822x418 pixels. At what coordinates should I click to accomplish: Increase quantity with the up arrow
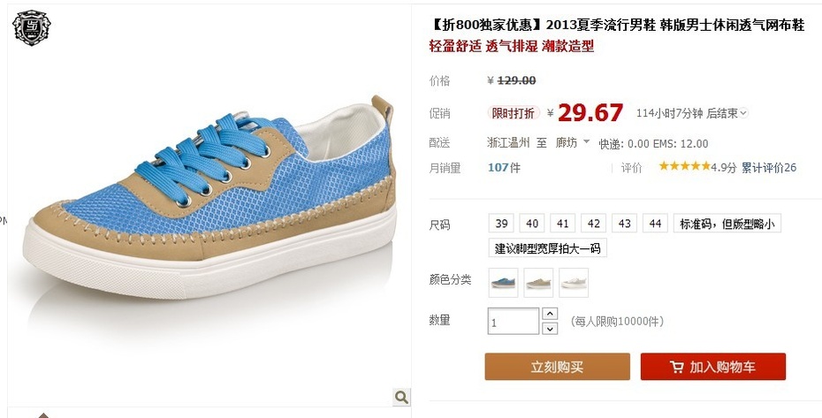click(550, 314)
